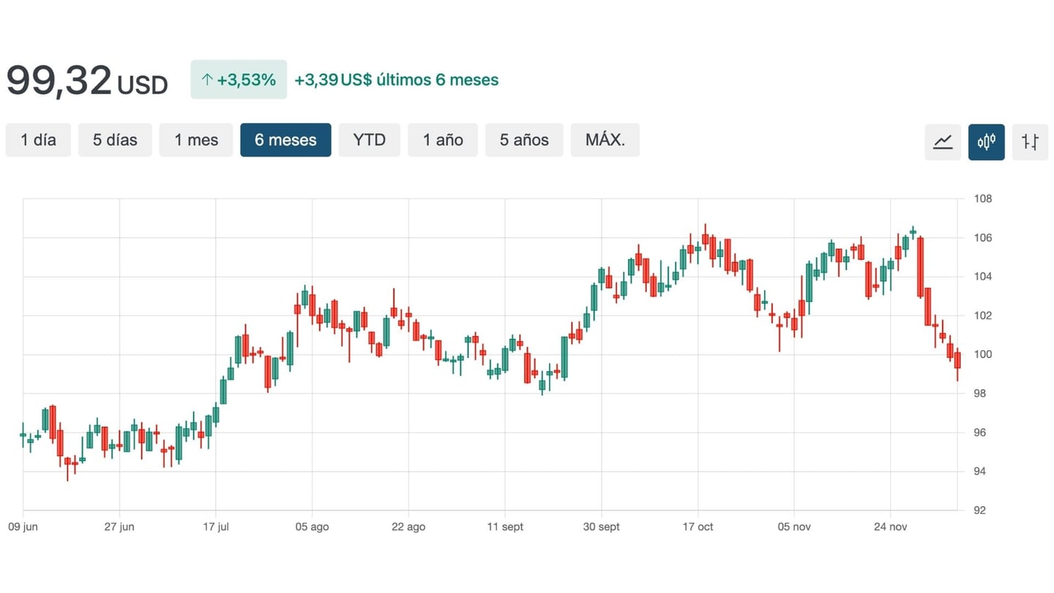Click the 24 nov date label
The height and width of the screenshot is (593, 1054).
click(x=890, y=527)
